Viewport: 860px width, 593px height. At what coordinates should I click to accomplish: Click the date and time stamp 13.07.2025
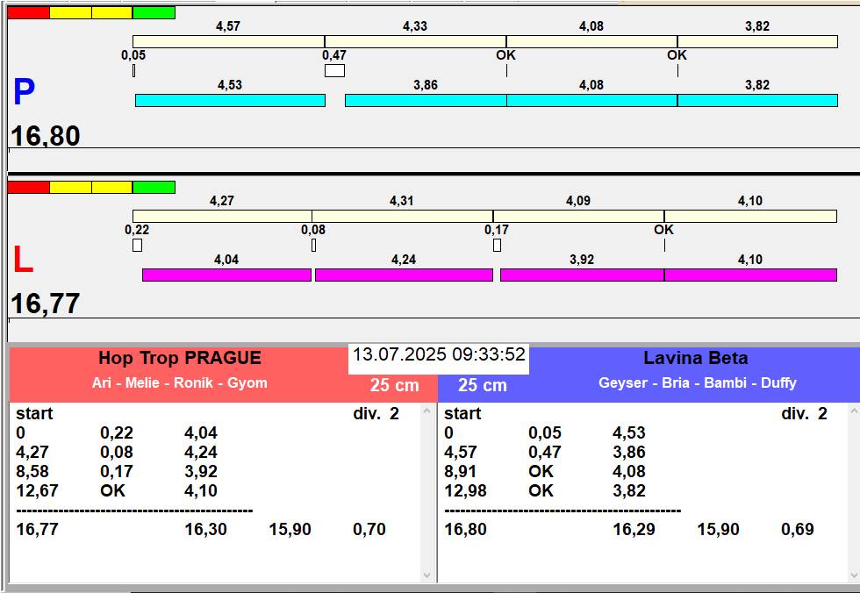pyautogui.click(x=439, y=354)
